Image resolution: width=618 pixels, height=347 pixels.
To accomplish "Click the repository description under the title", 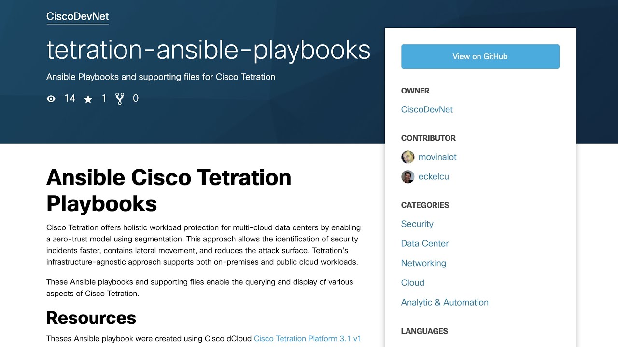I will (161, 77).
